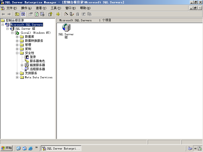Expand the 支持服务 folder
Screen dimensions: 203x152
(17, 73)
